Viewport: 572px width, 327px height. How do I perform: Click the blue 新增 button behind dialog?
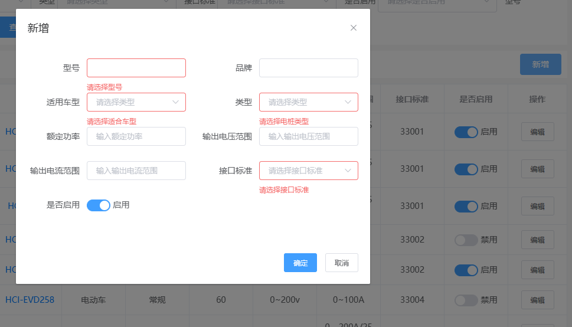(540, 64)
